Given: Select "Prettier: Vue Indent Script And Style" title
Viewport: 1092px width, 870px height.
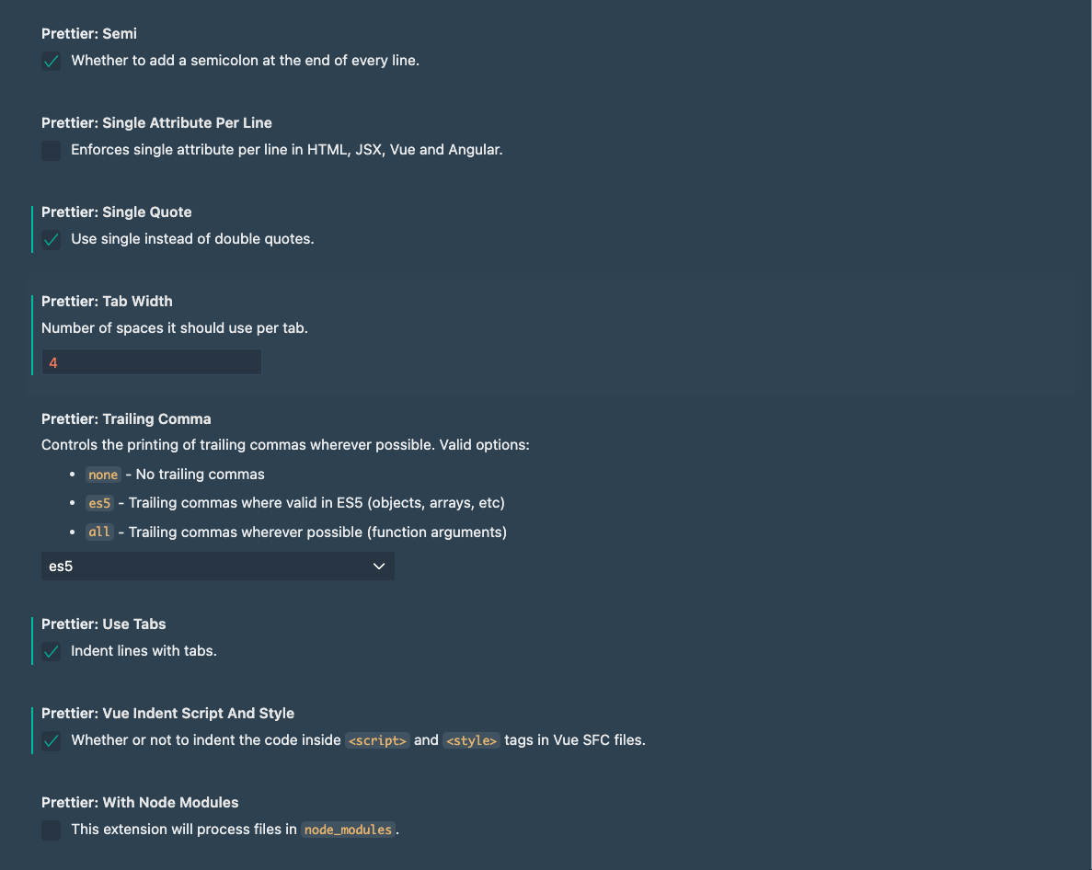Looking at the screenshot, I should point(167,714).
